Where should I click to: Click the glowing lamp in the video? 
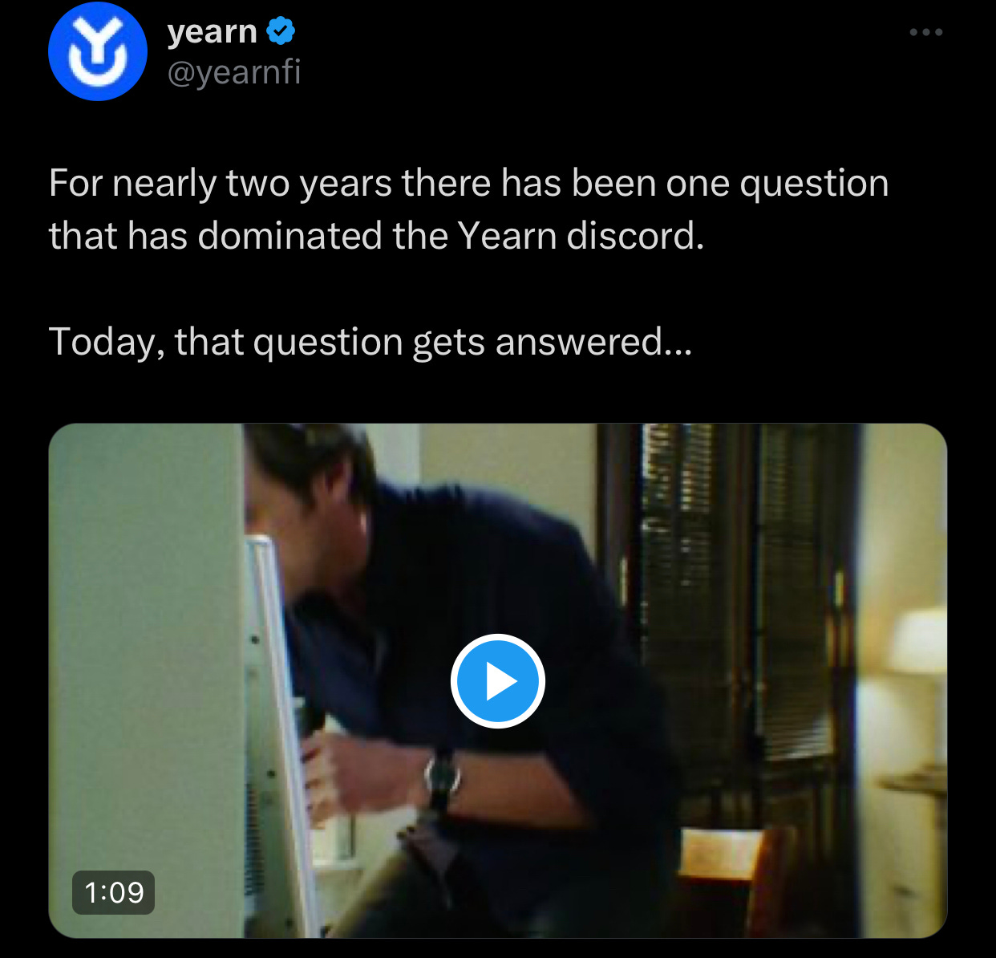918,640
